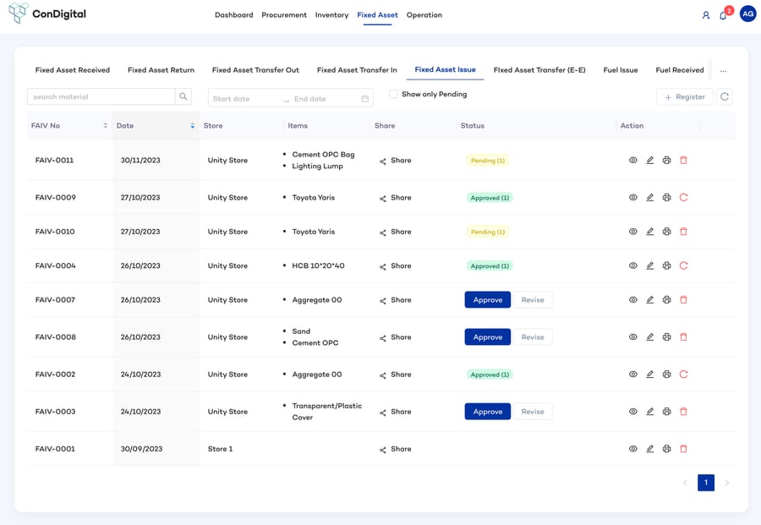View FAIV-0009 with the eye icon

(632, 198)
